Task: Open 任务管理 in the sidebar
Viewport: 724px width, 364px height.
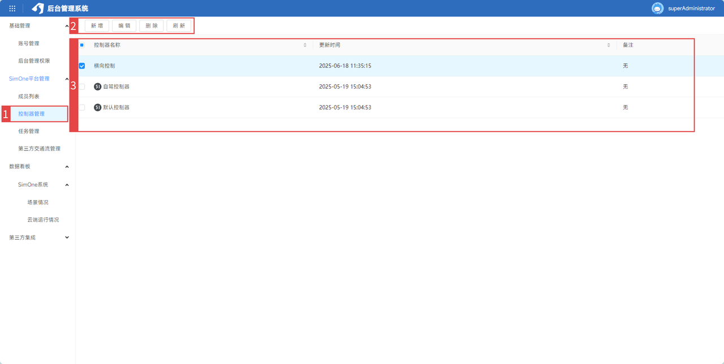Action: tap(29, 131)
